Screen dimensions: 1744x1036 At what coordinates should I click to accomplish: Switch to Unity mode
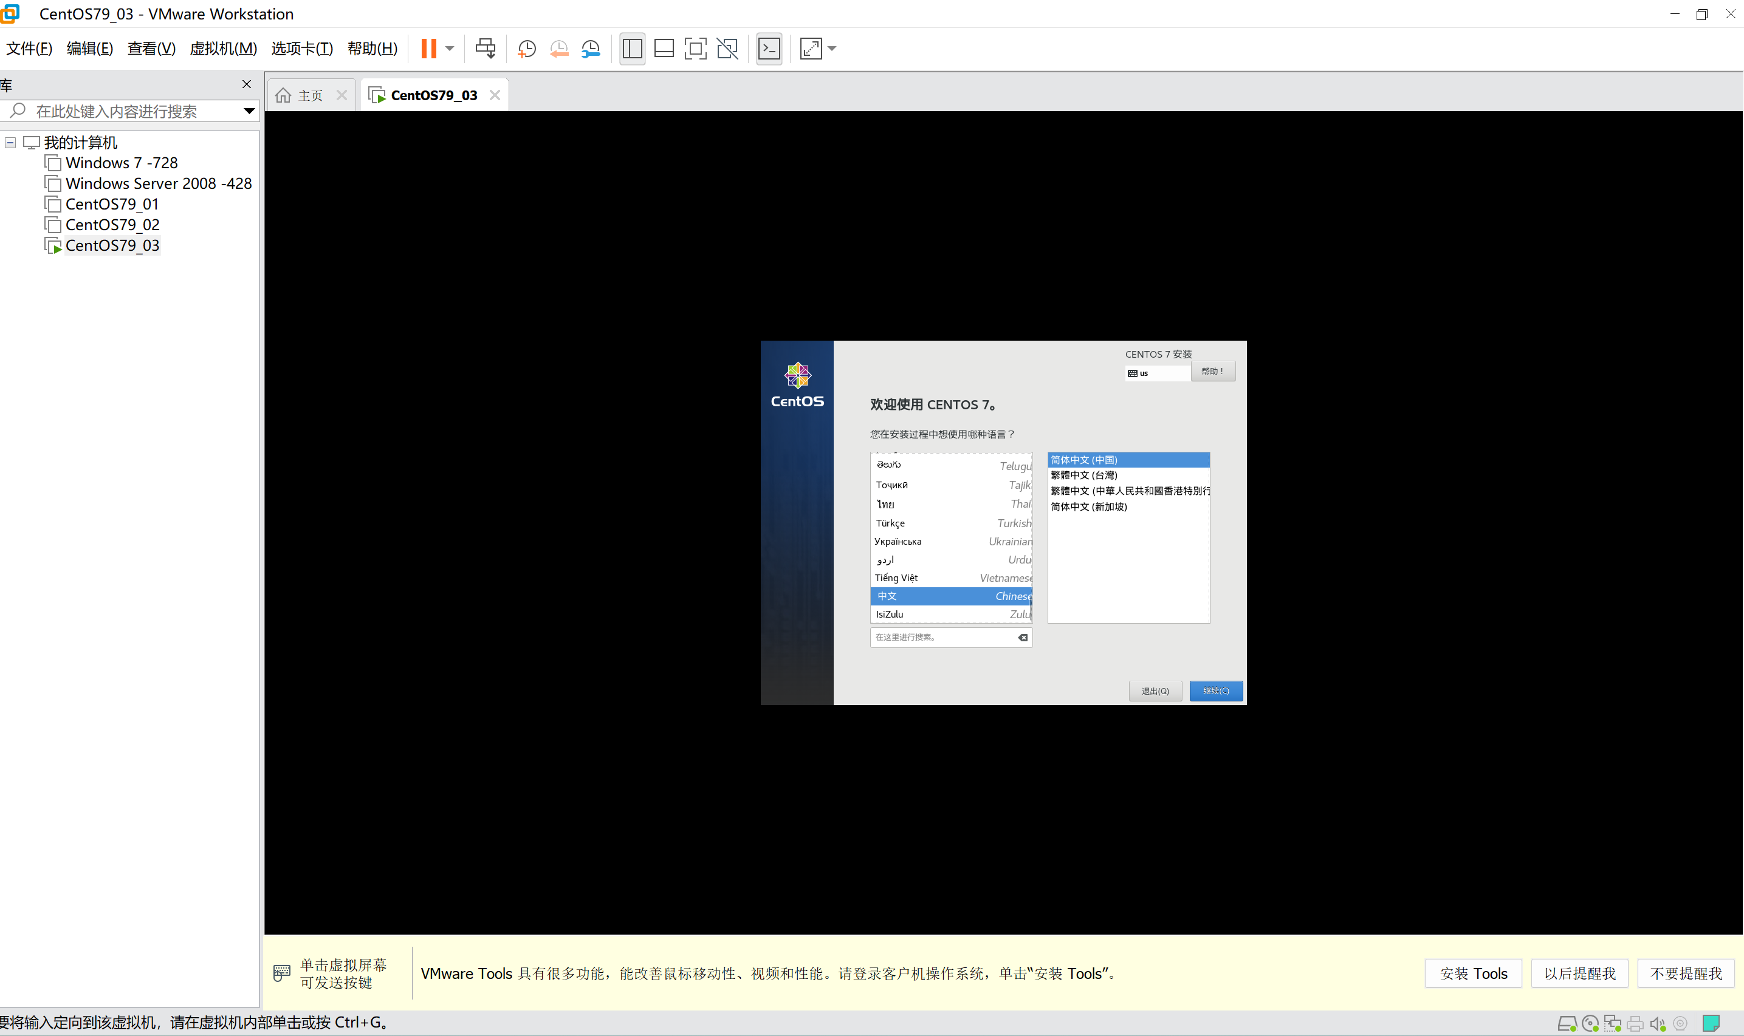[x=727, y=48]
